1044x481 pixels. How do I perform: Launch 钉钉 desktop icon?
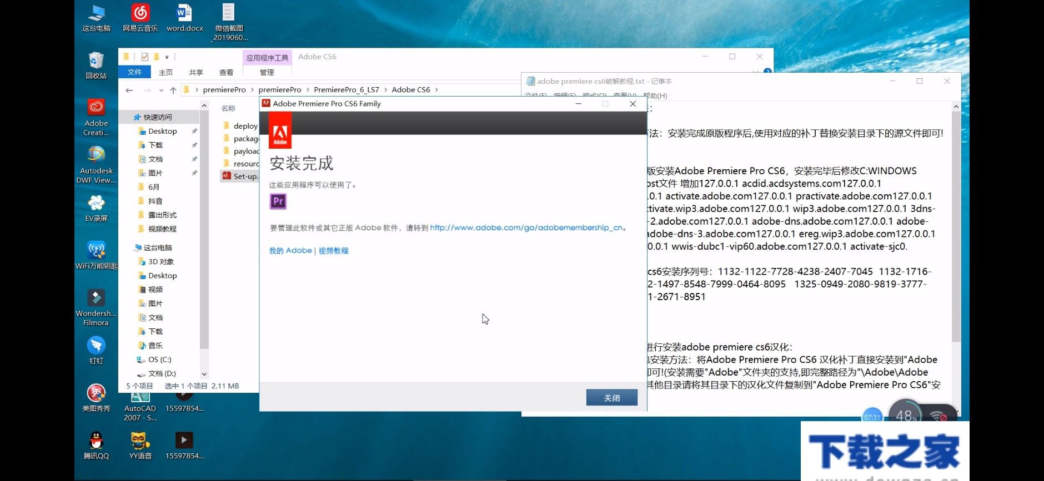click(96, 351)
